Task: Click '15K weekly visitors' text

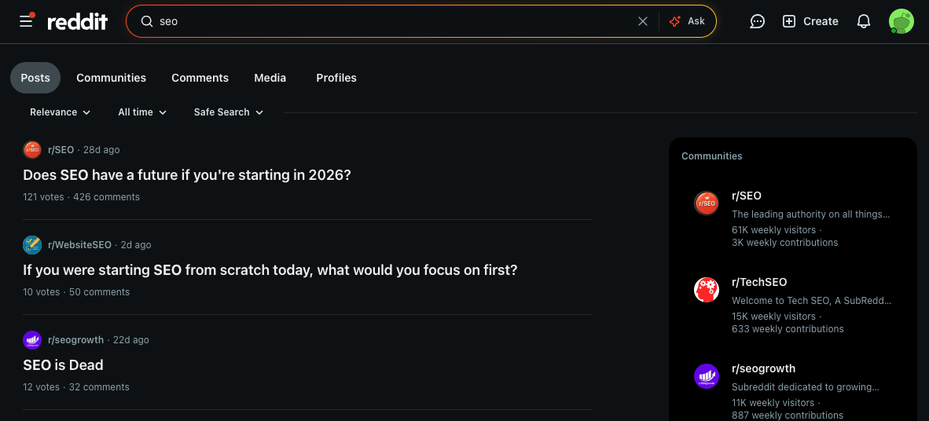Action: coord(773,317)
